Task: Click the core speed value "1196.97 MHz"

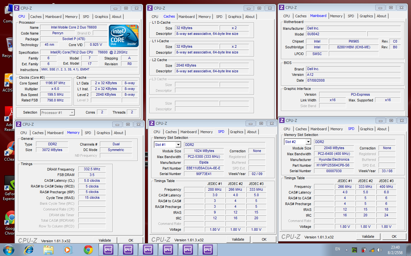Action: (55, 83)
